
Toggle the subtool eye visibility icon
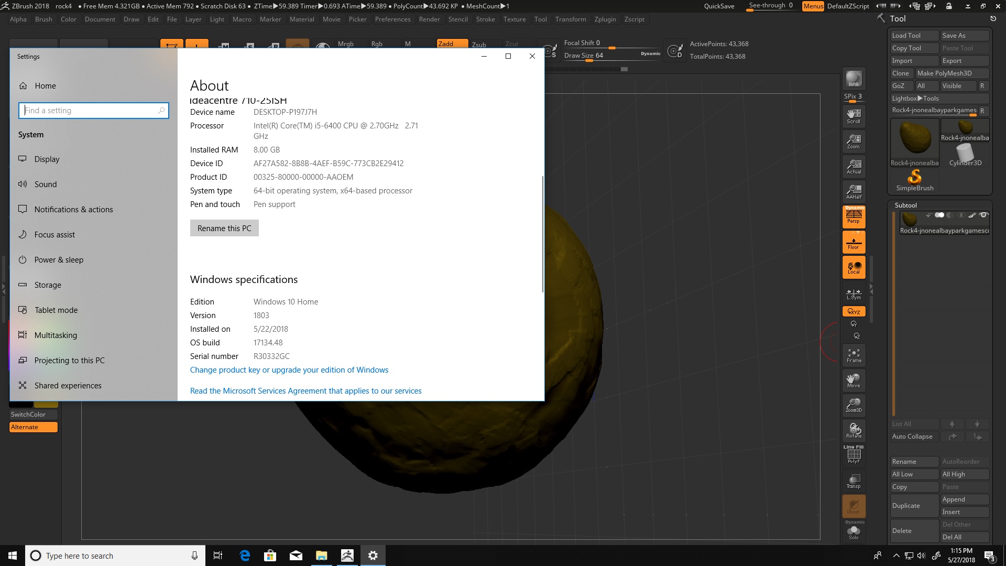[983, 215]
